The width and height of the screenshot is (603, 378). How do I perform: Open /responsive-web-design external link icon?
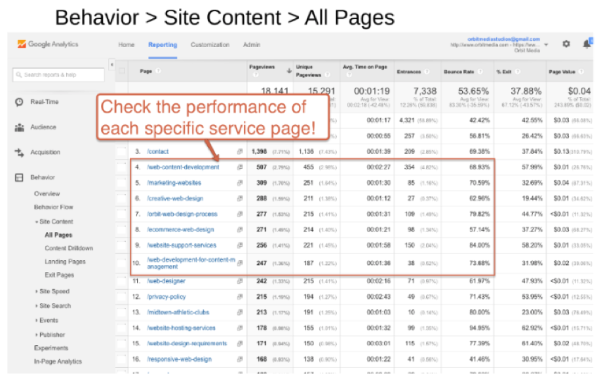click(240, 359)
